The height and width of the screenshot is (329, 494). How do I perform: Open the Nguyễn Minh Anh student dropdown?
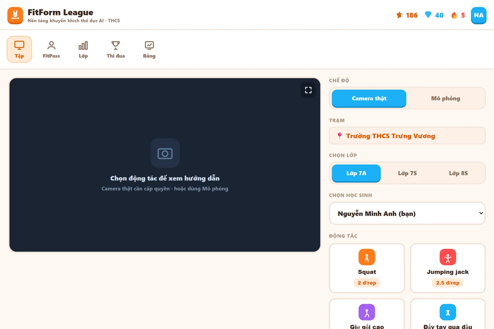407,213
